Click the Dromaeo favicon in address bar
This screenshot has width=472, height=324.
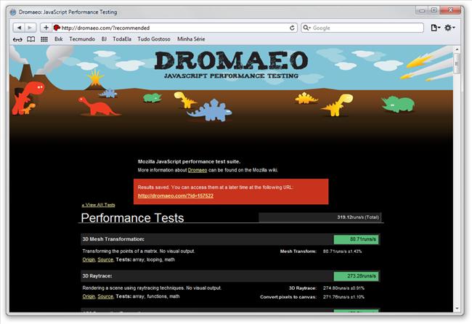tap(57, 28)
